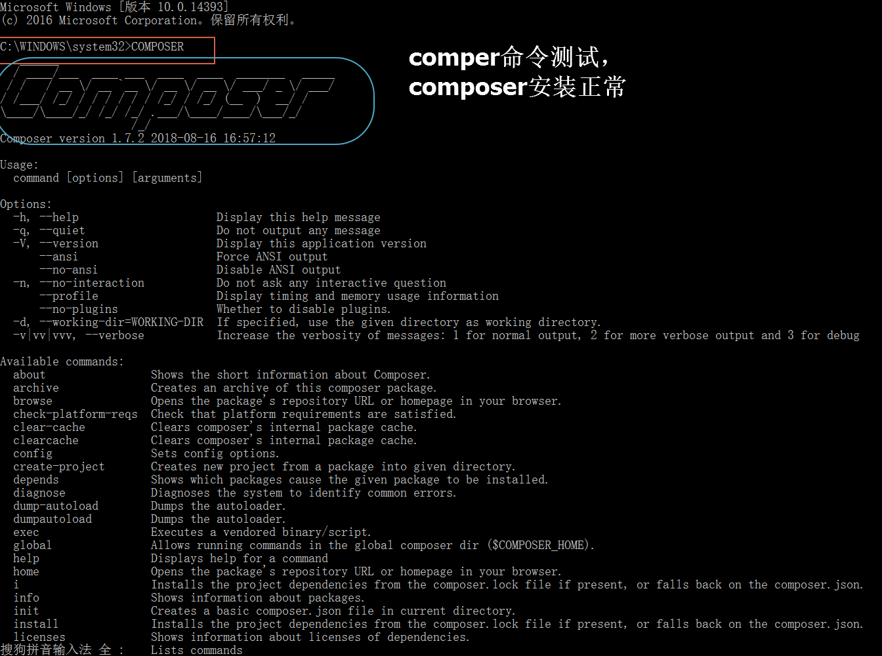Click the check-platform-reqs command name
The width and height of the screenshot is (882, 656).
pos(75,414)
